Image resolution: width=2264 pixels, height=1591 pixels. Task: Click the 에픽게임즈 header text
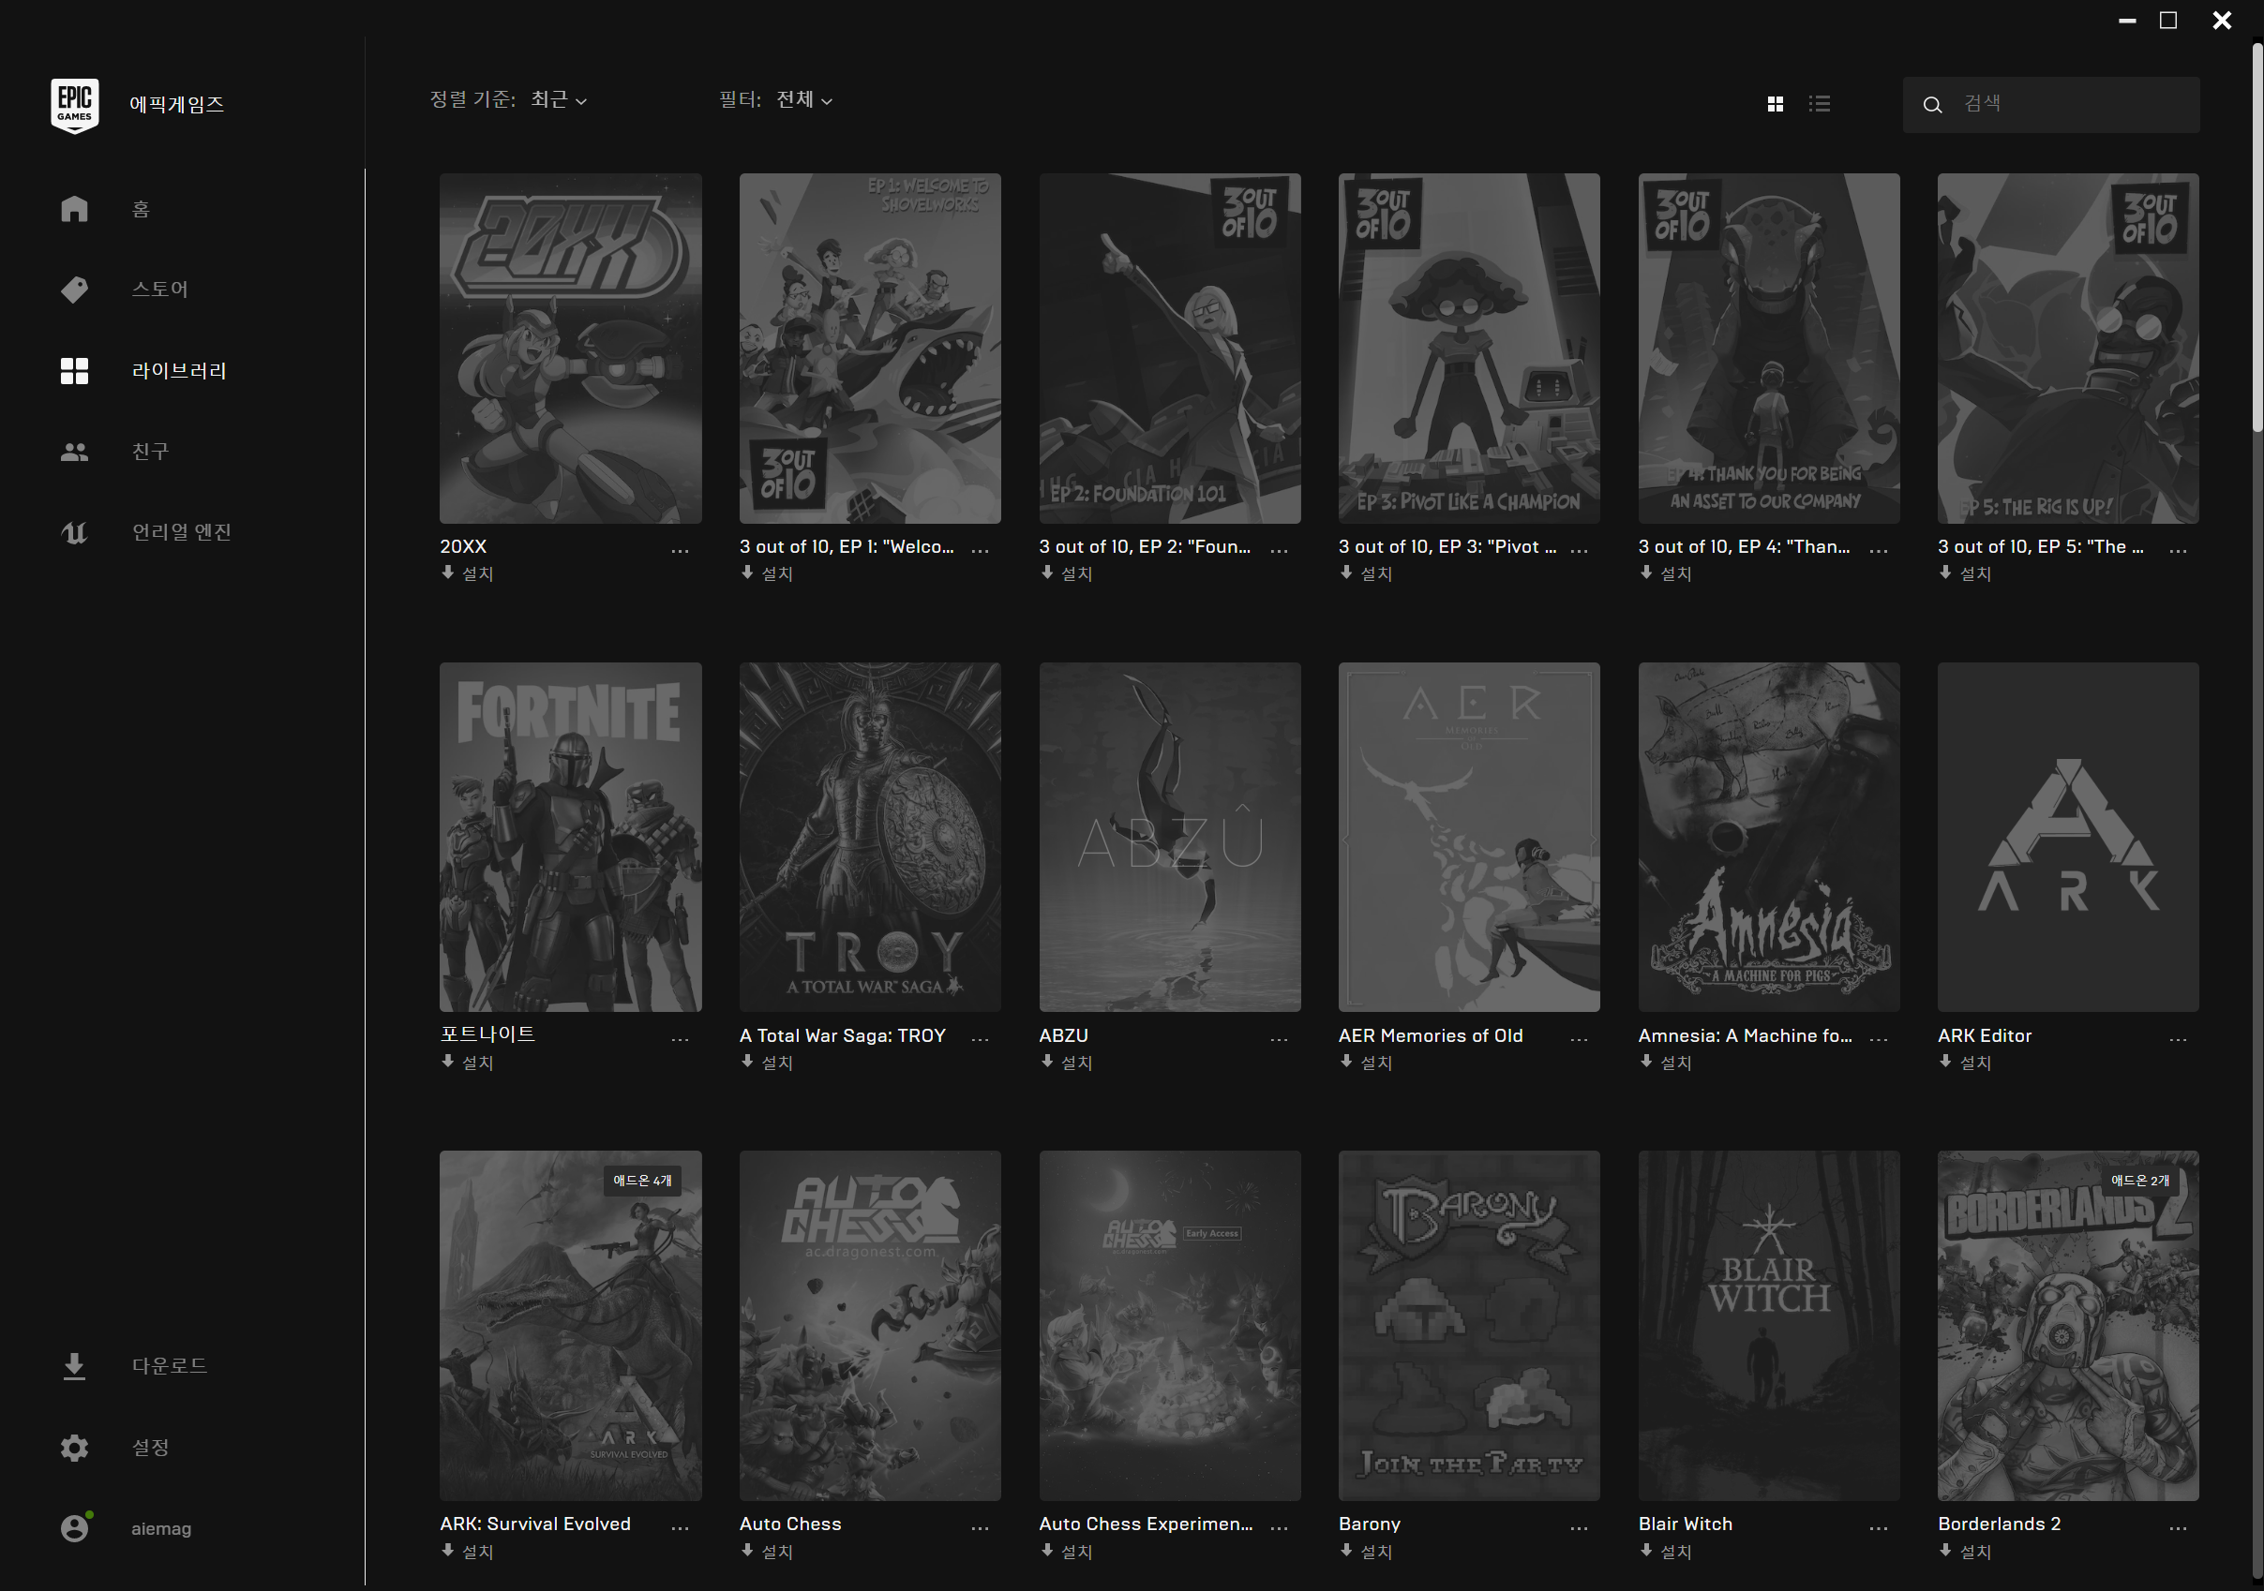(177, 105)
